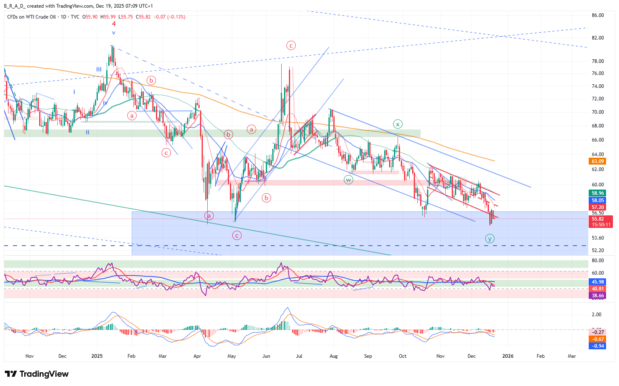Screen dimensions: 619x386
Task: Click the red 55.82 current price label
Action: click(x=598, y=219)
